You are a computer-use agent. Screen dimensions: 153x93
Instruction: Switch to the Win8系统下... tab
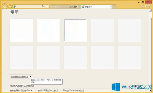pos(65,7)
